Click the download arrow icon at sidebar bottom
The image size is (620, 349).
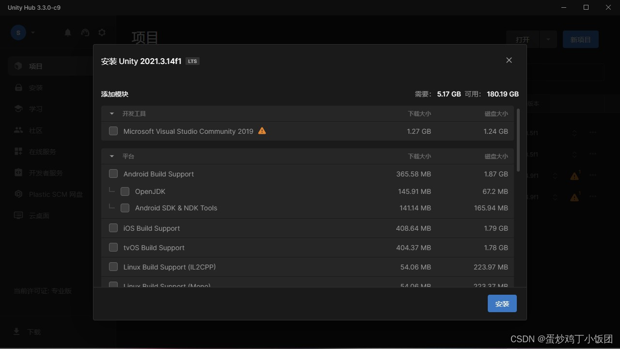(16, 332)
